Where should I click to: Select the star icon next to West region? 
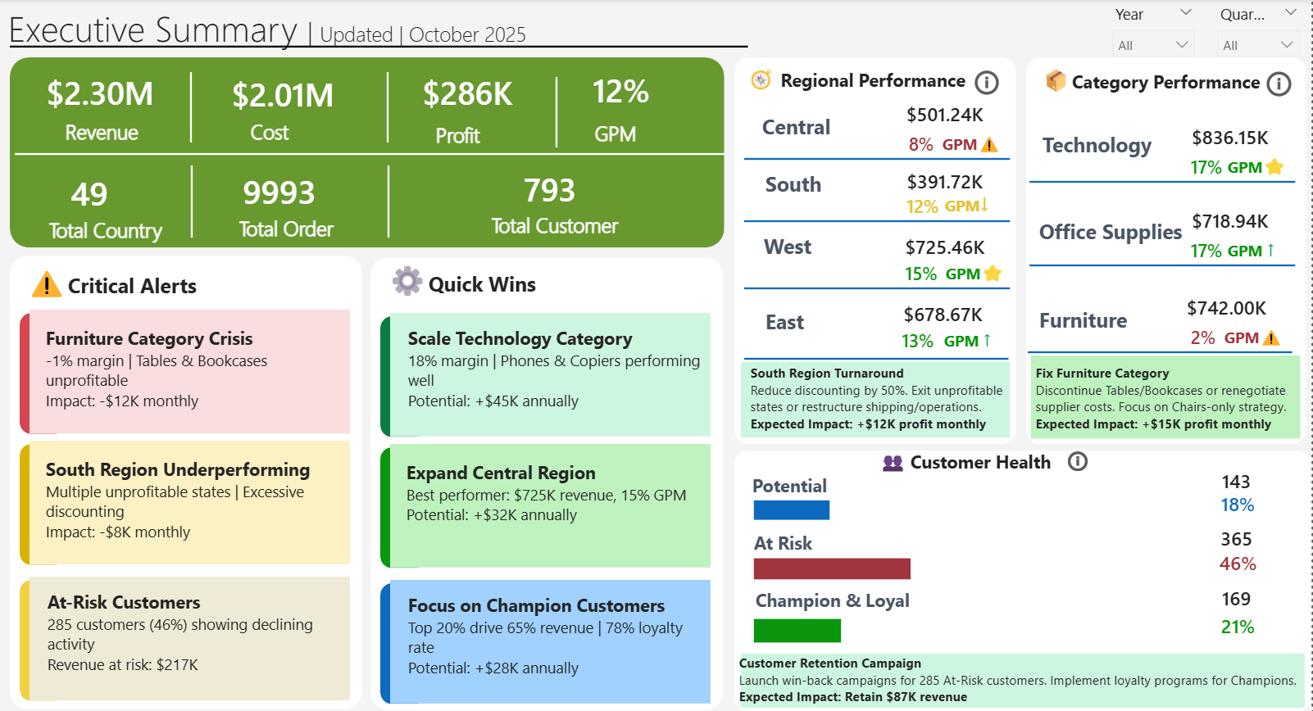point(991,274)
